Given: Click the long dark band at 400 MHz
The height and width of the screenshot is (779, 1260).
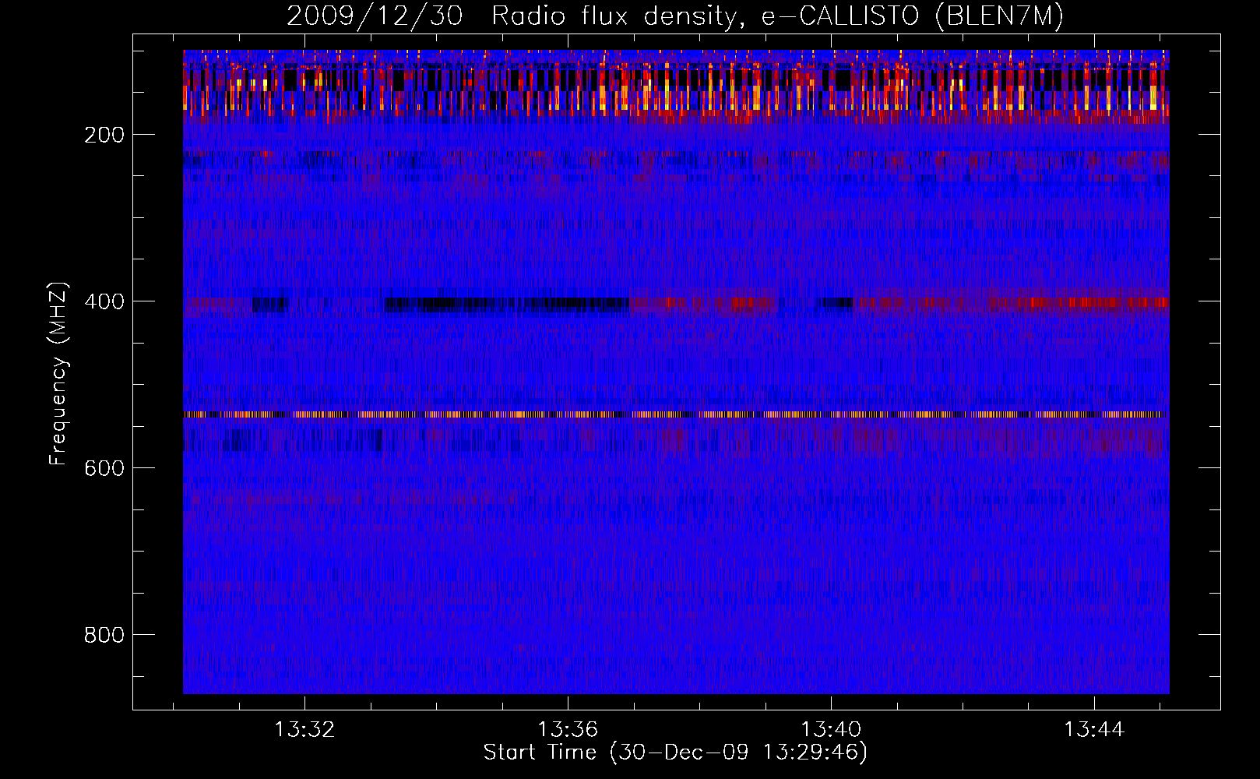Looking at the screenshot, I should click(x=506, y=303).
